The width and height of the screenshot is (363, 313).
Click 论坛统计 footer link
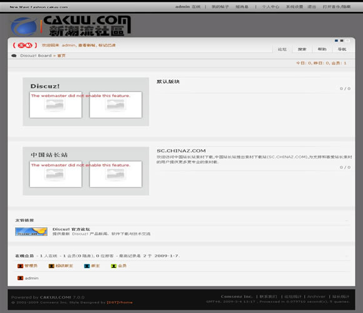[293, 297]
